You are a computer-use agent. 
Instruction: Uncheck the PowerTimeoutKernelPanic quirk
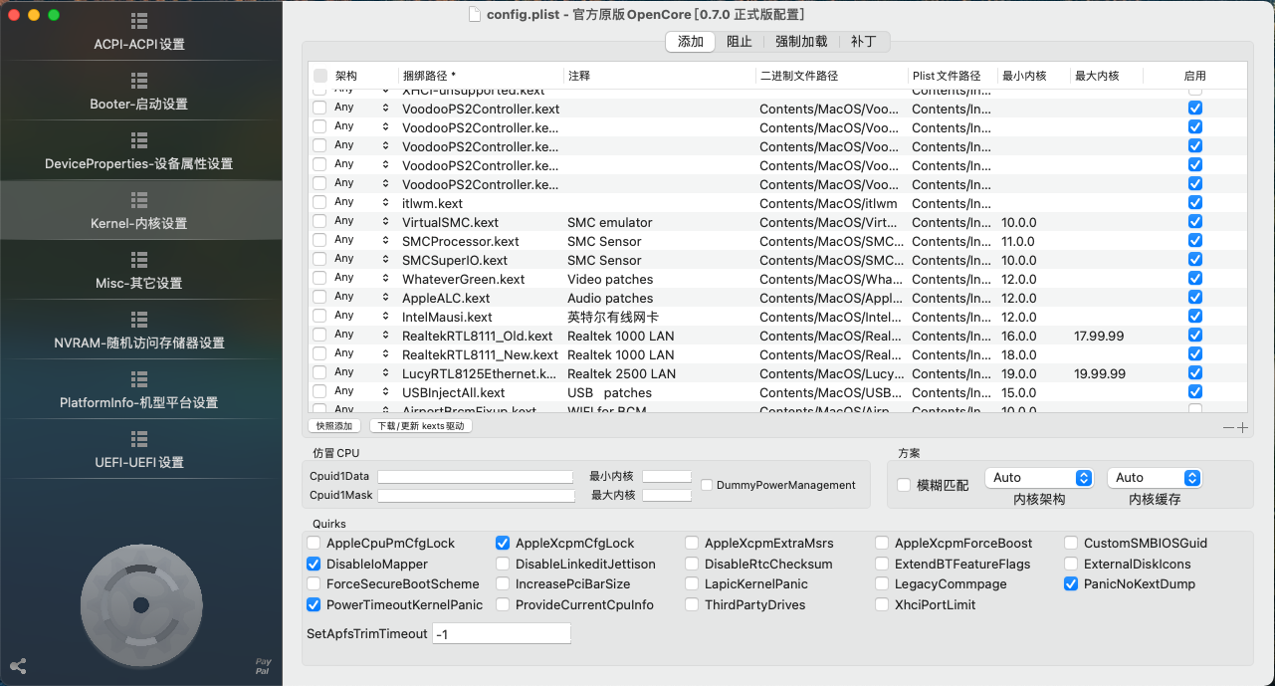(314, 604)
